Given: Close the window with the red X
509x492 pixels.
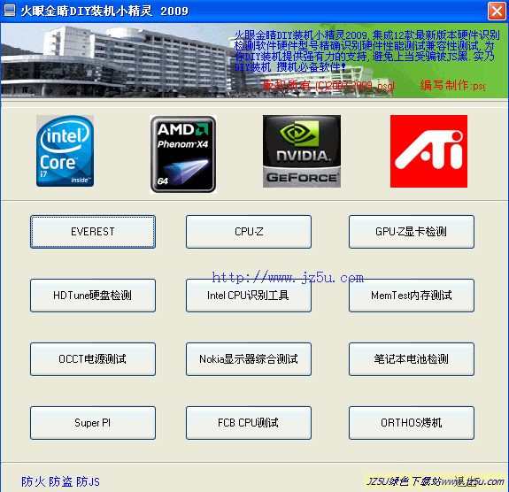Looking at the screenshot, I should point(497,11).
